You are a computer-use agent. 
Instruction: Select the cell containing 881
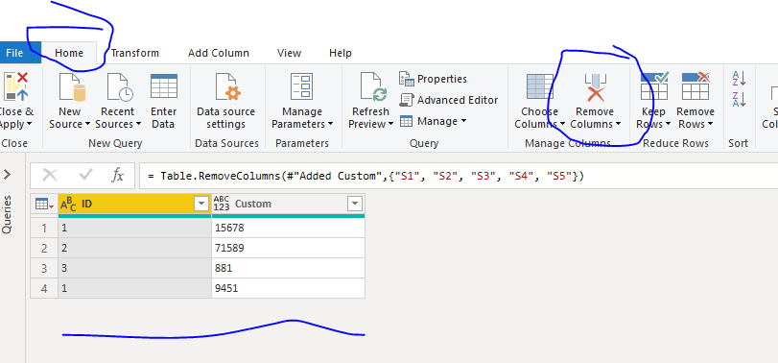point(289,268)
